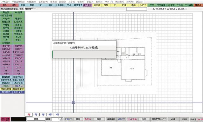Click the 戻る undo button

point(5,5)
